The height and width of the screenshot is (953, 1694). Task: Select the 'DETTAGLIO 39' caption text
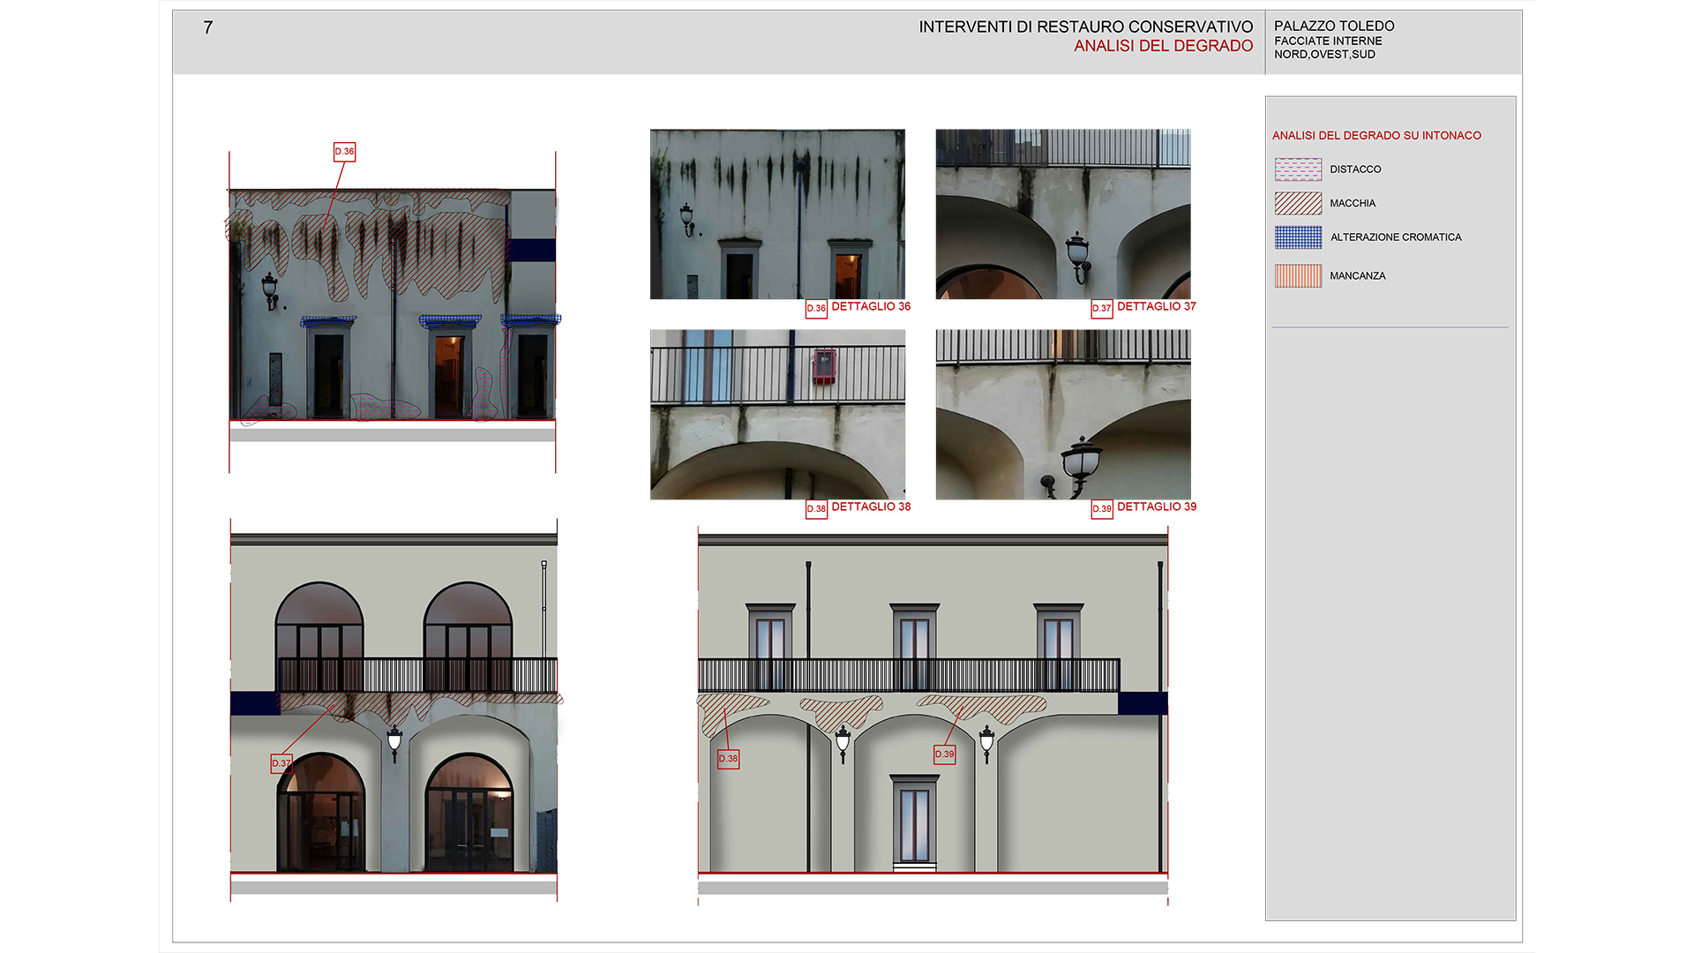[x=1157, y=507]
